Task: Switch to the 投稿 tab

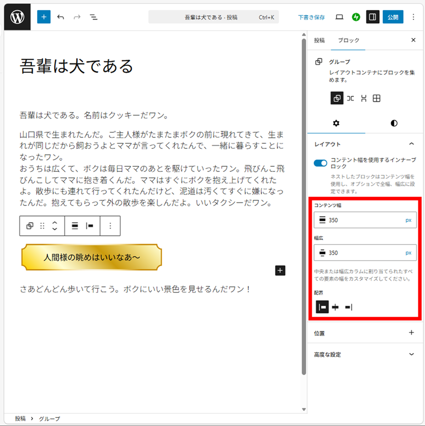Action: pos(319,40)
